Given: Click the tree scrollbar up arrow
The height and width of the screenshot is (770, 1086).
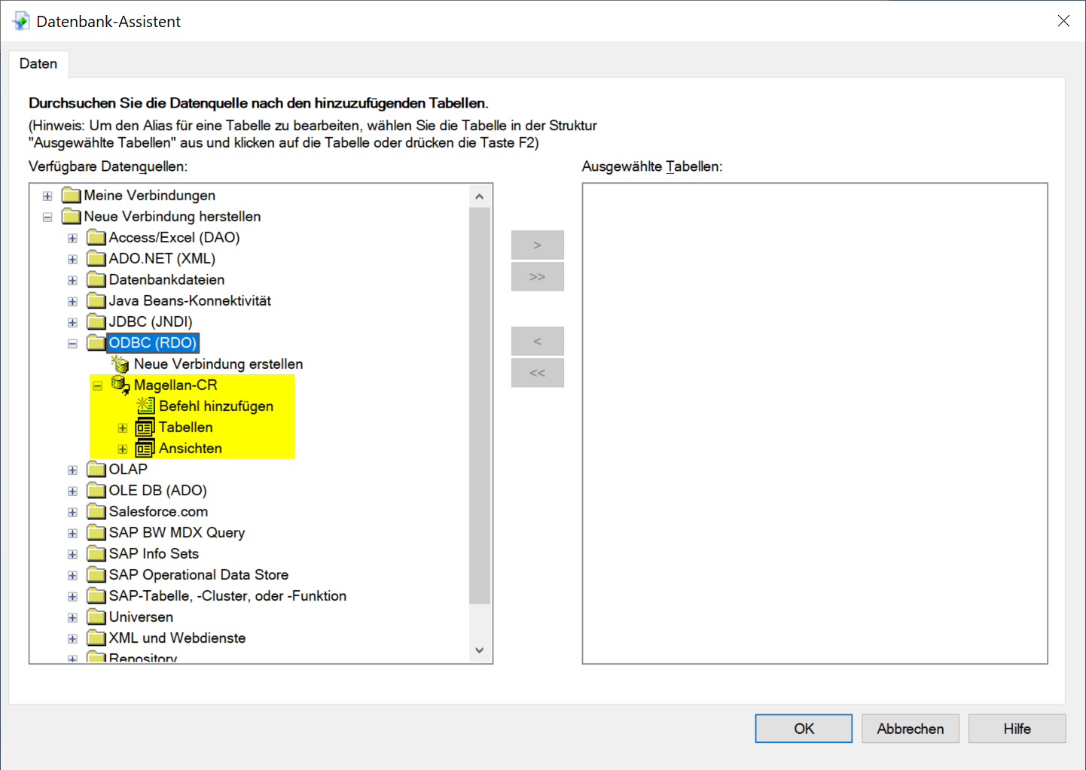Looking at the screenshot, I should (480, 196).
